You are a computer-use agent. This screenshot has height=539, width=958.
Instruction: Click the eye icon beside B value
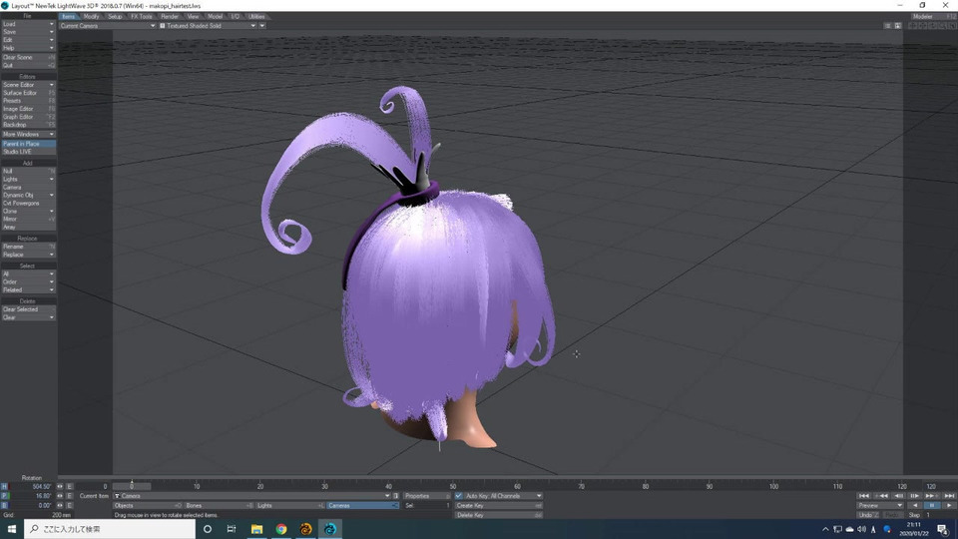coord(60,505)
